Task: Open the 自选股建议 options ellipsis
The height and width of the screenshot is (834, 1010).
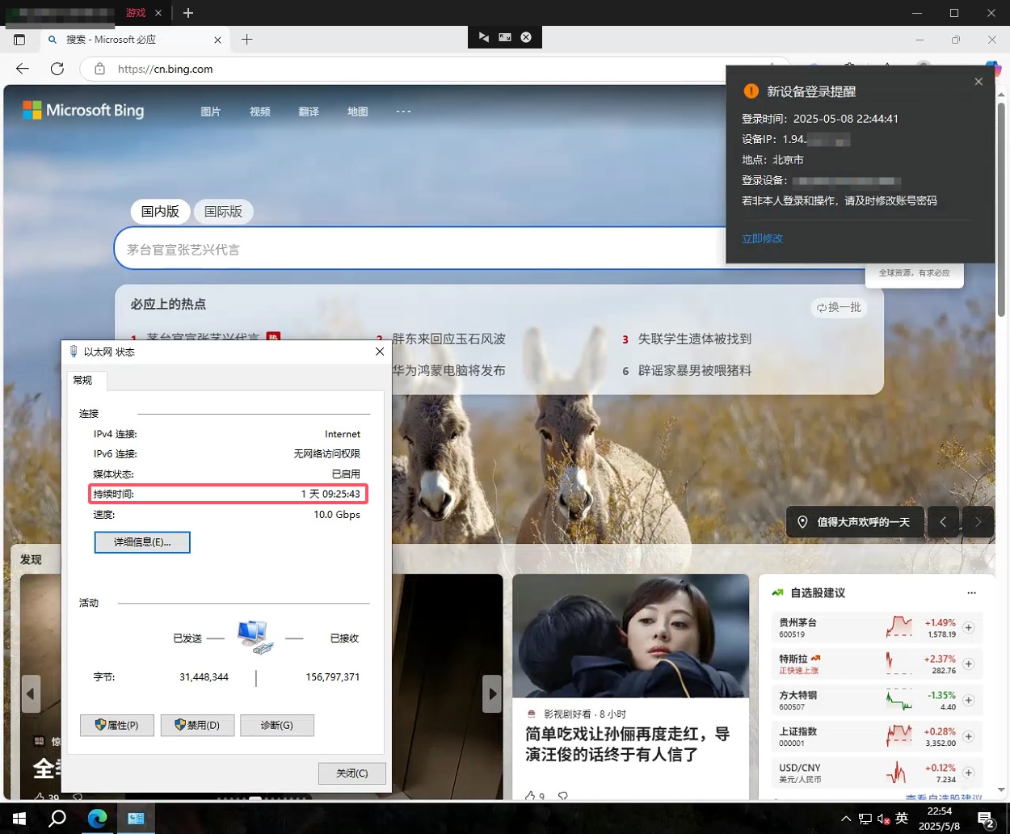Action: (x=972, y=593)
